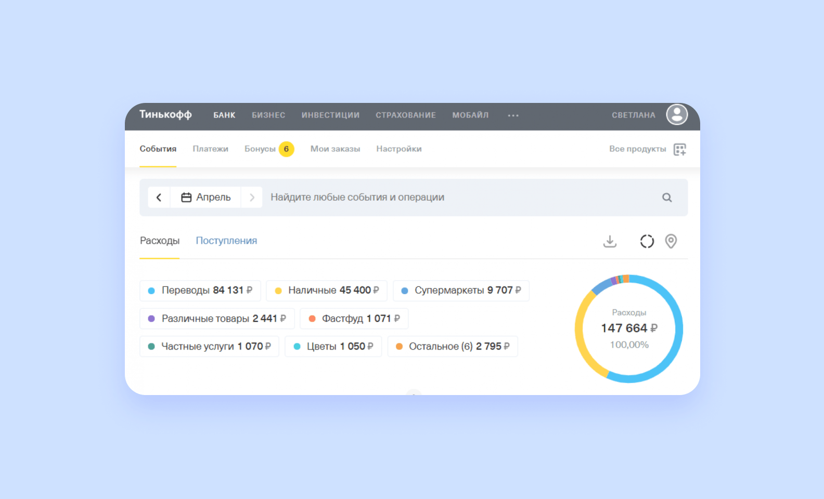824x499 pixels.
Task: Open the Апрель month picker
Action: (x=205, y=198)
